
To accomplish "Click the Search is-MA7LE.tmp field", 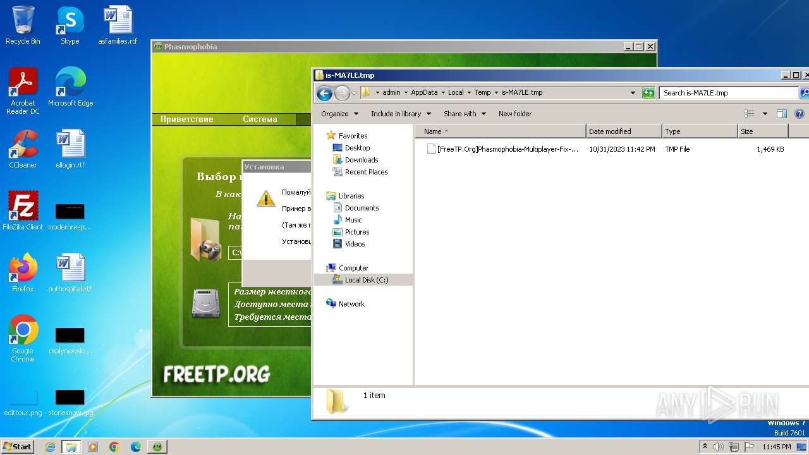I will tap(729, 93).
